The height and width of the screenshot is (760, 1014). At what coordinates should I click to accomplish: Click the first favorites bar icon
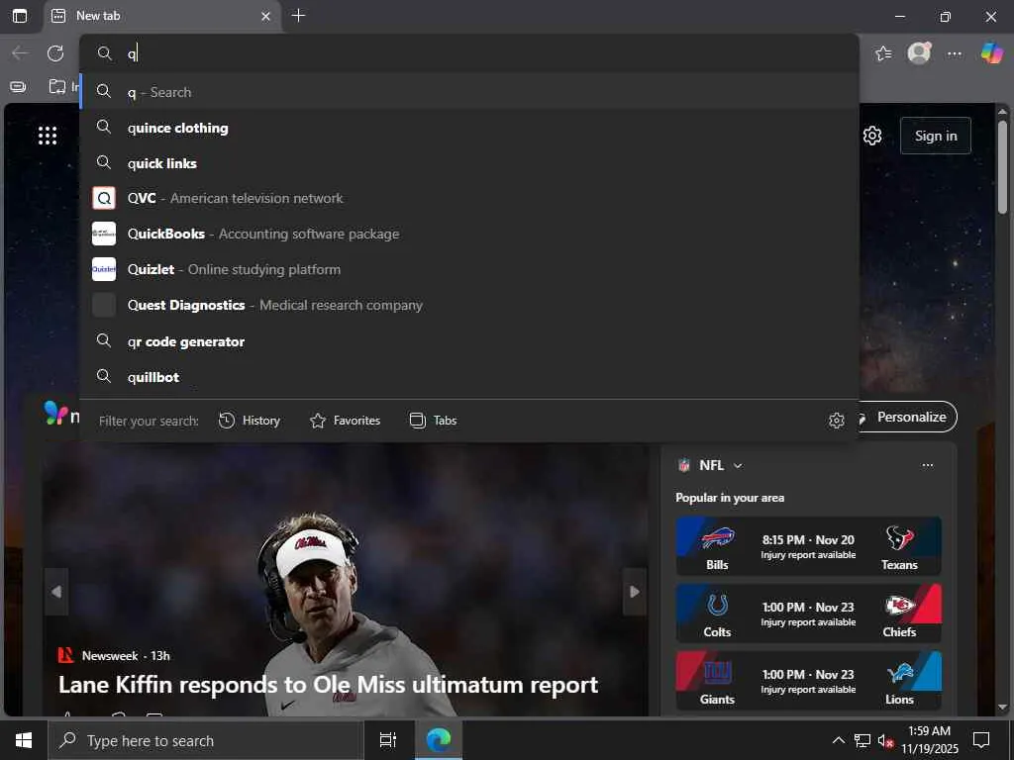click(x=18, y=87)
